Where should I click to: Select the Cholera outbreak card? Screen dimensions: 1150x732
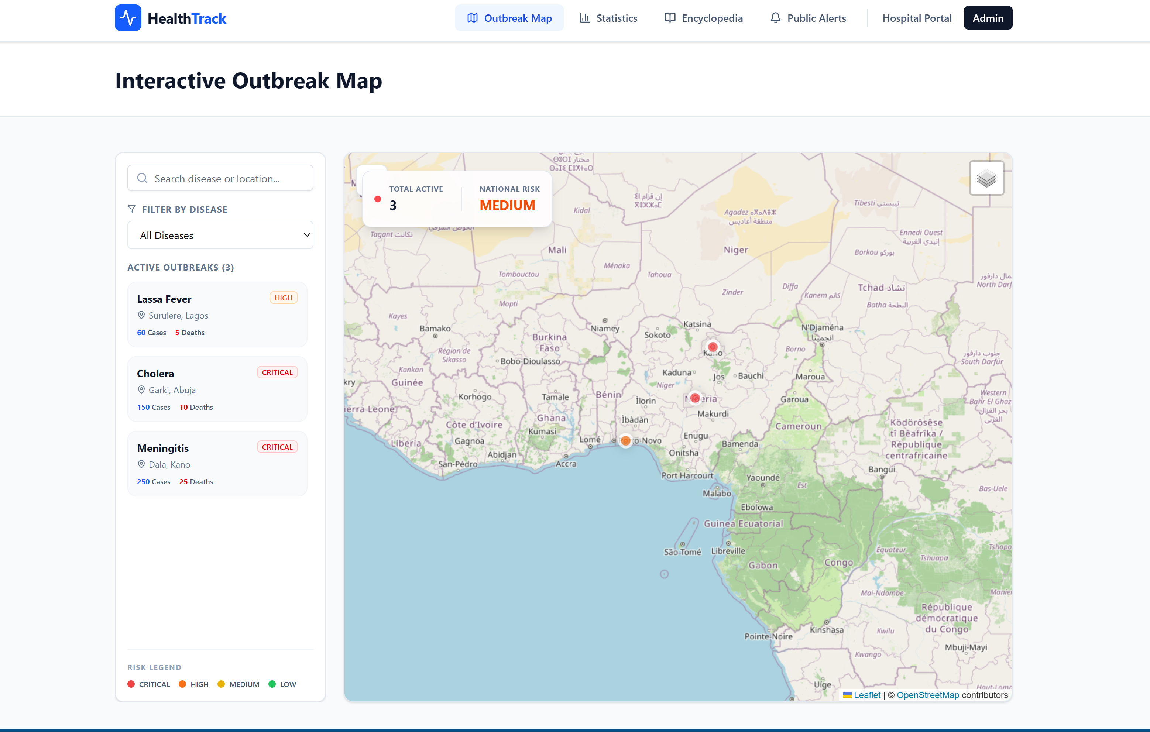217,389
